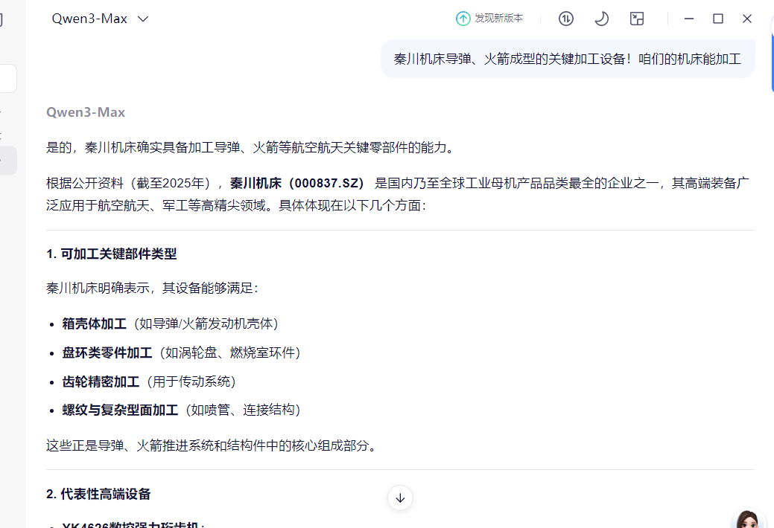The image size is (774, 528).
Task: Click heading 1. 可加工关键部件类型
Action: pyautogui.click(x=112, y=254)
